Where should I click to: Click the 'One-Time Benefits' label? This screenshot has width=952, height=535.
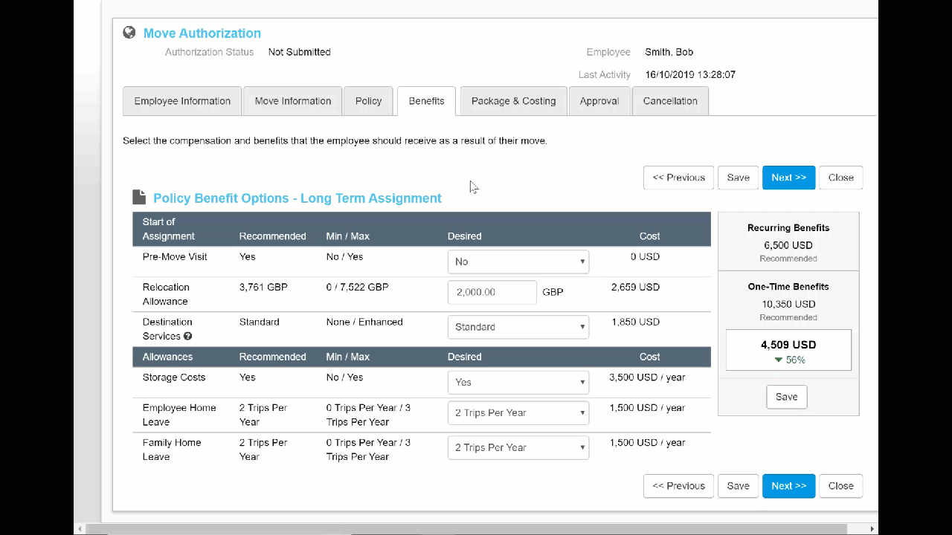click(788, 287)
